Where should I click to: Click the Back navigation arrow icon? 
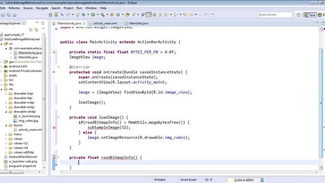191,15
